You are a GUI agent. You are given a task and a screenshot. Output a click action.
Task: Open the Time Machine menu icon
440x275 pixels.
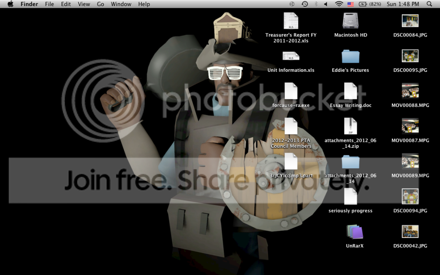tap(305, 4)
